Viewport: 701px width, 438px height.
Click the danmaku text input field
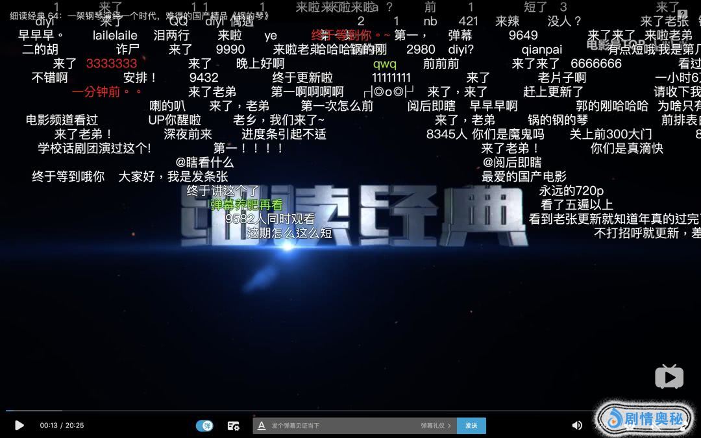pyautogui.click(x=338, y=426)
